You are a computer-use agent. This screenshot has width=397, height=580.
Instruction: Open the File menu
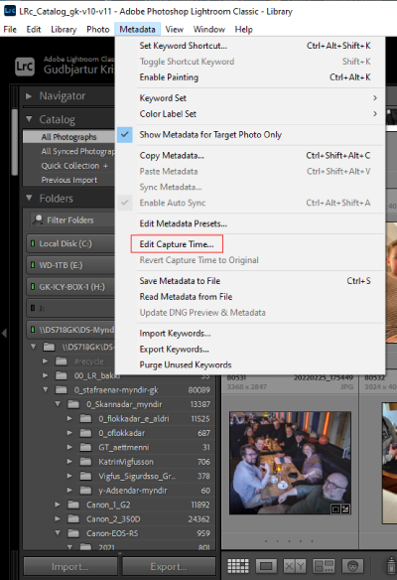(x=10, y=29)
